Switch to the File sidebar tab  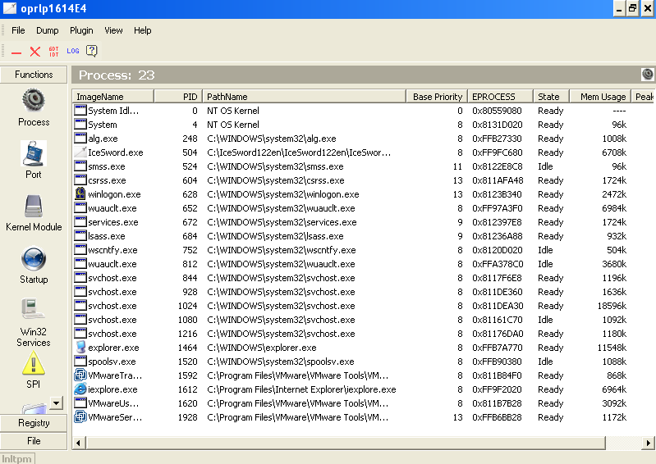34,441
